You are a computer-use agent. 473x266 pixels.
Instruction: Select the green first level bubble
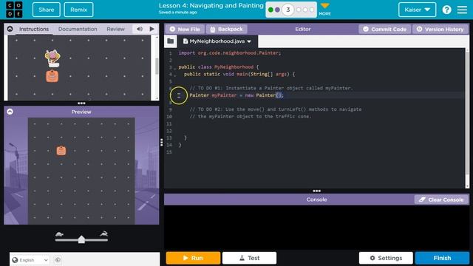(x=270, y=10)
